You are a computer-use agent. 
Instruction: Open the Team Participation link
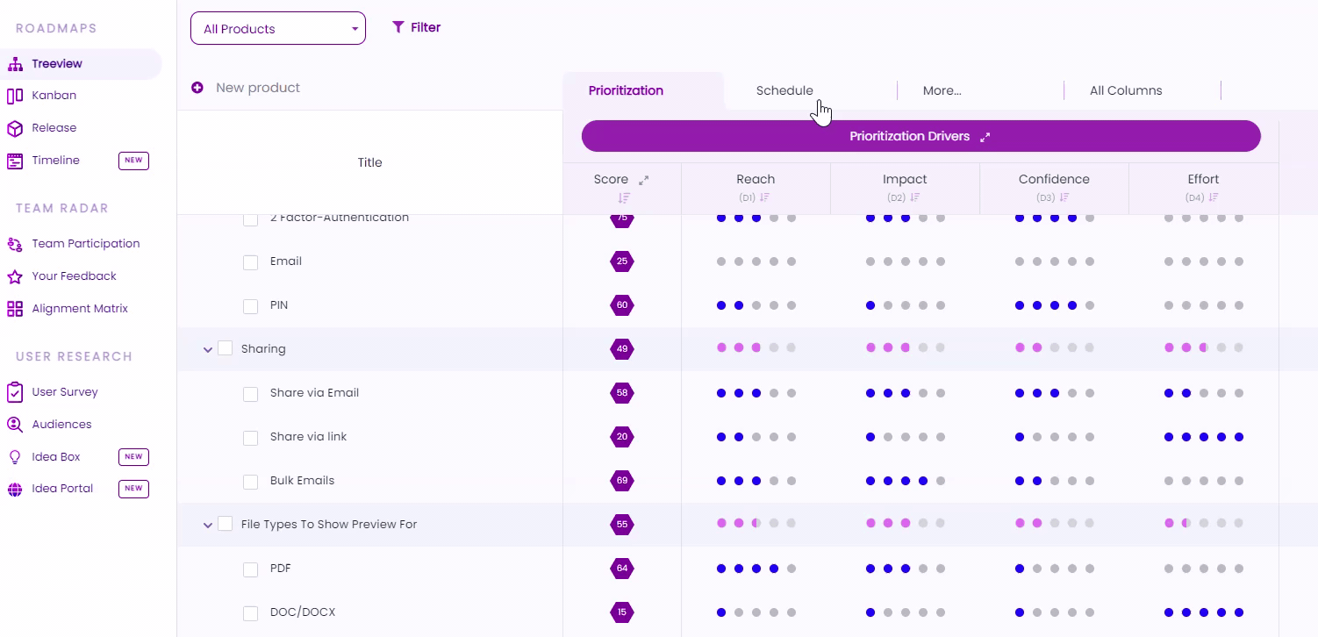coord(86,244)
